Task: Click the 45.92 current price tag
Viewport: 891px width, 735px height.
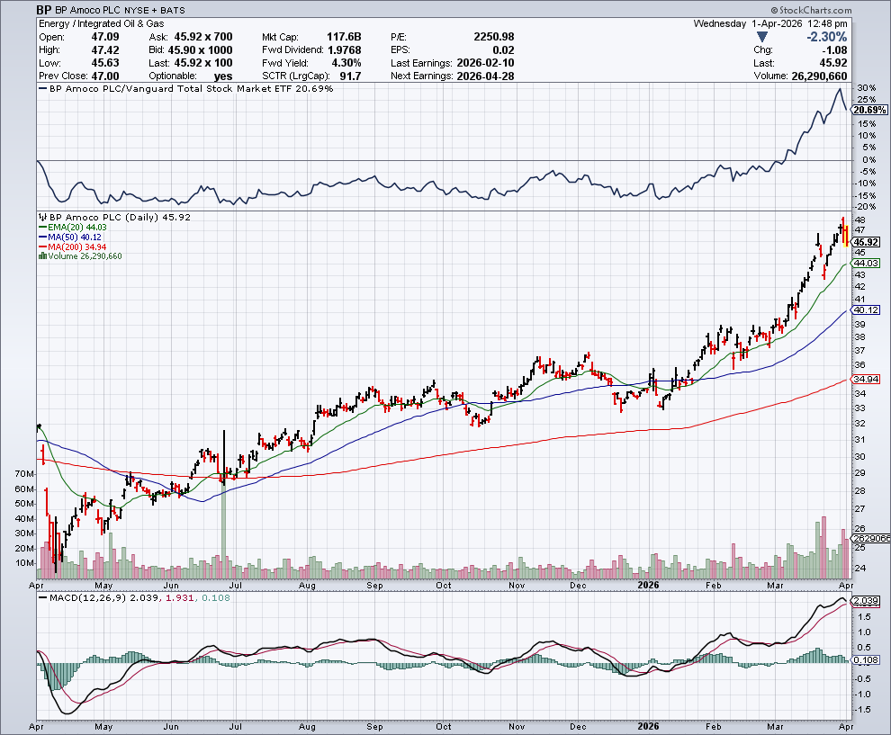Action: pos(865,242)
